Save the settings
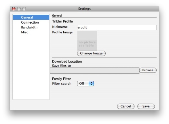Image resolution: width=169 pixels, height=124 pixels. click(x=146, y=106)
